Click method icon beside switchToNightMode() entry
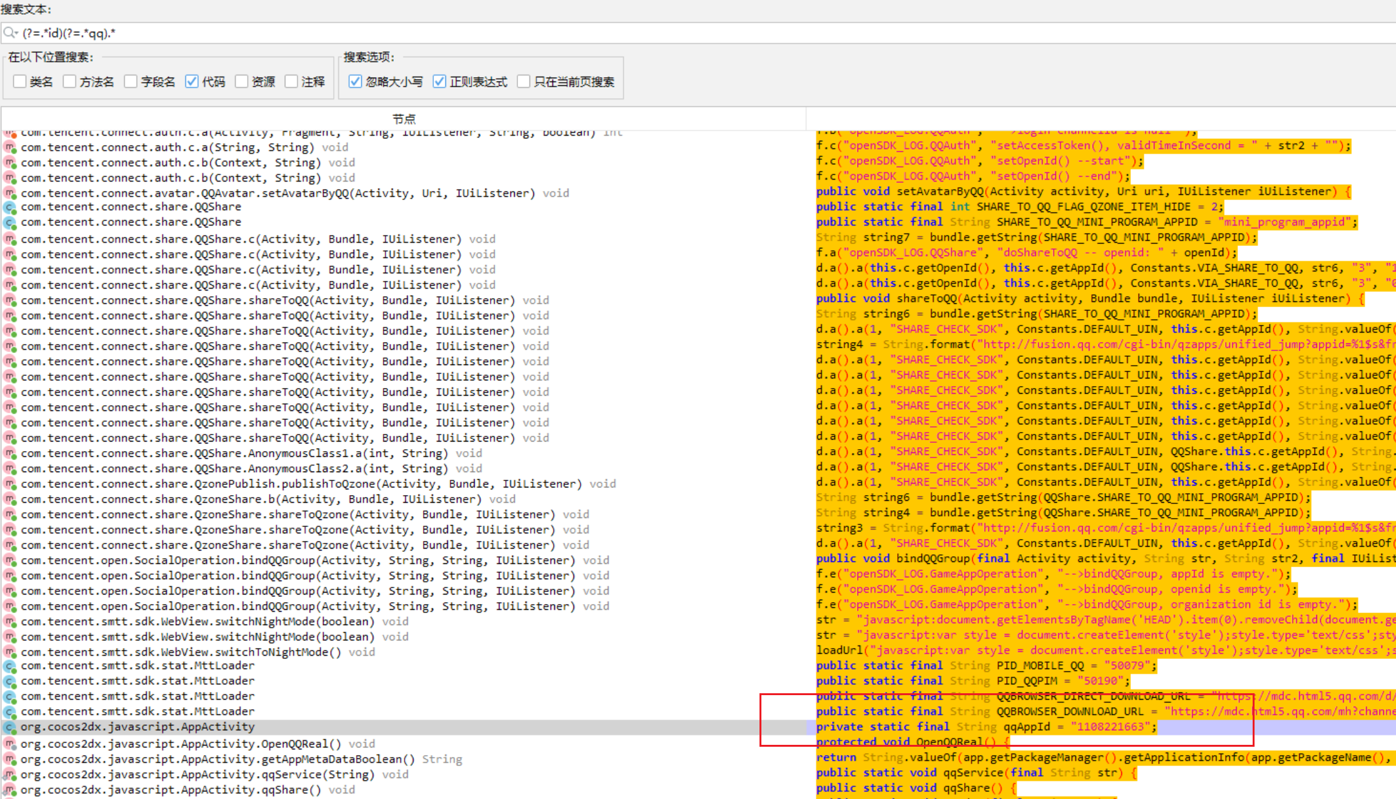Viewport: 1396px width, 799px height. tap(10, 652)
